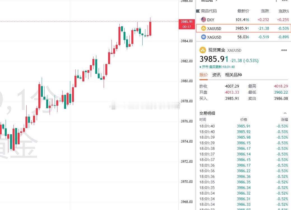Sort watchlist by 最新价 column
This screenshot has width=291, height=210.
(243, 11)
